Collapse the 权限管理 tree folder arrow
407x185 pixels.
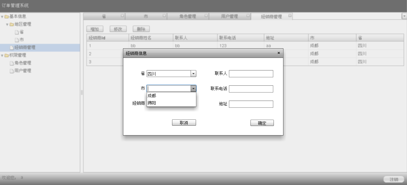point(2,55)
